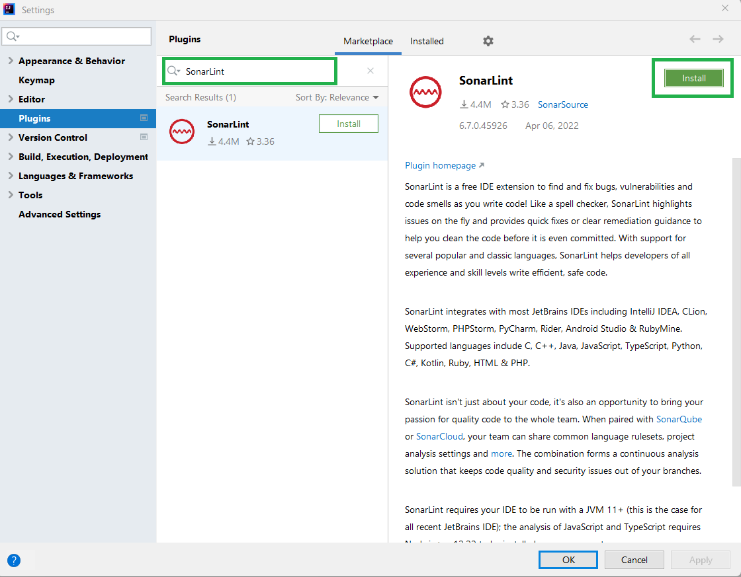Click the back navigation arrow

click(695, 39)
